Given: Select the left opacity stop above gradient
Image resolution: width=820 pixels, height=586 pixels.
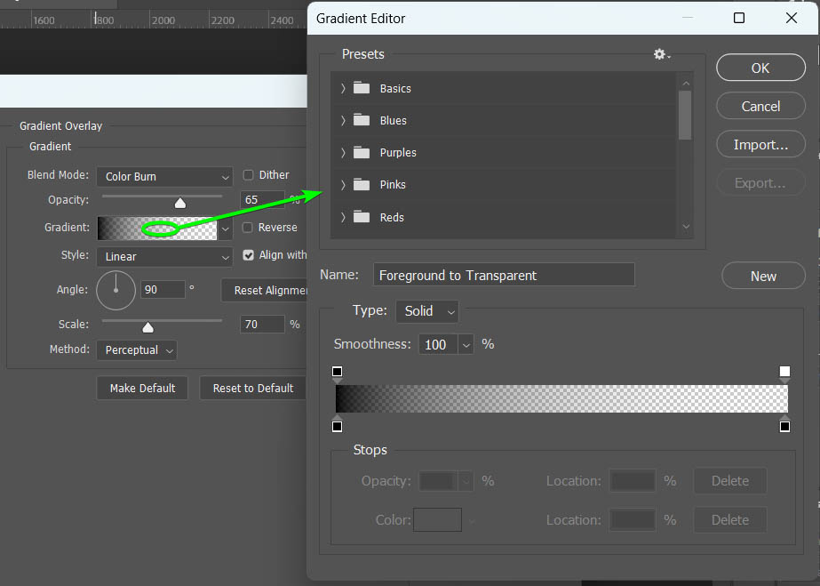Looking at the screenshot, I should click(x=338, y=372).
